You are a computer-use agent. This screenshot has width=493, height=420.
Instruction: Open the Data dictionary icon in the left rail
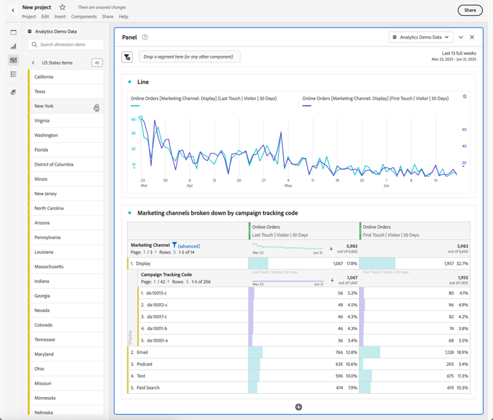point(13,92)
